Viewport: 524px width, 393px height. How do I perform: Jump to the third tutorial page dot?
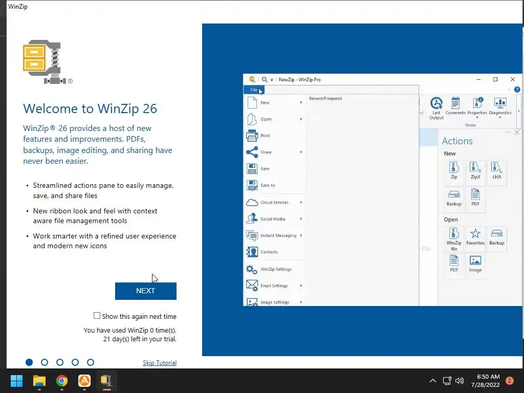tap(60, 362)
